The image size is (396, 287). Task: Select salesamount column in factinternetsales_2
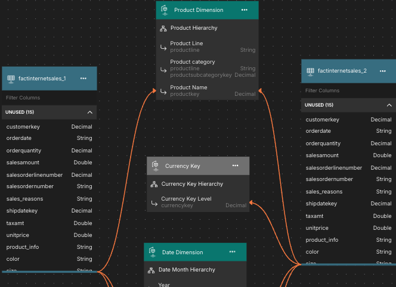point(348,155)
